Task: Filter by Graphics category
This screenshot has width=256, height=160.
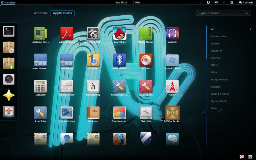Action: [x=217, y=51]
